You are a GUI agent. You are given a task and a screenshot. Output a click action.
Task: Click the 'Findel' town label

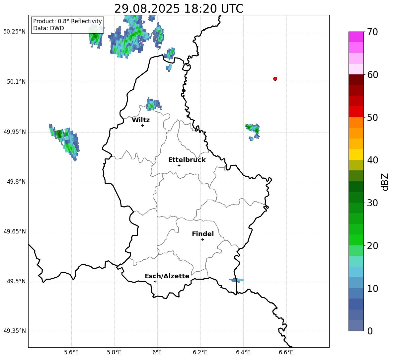click(x=203, y=234)
